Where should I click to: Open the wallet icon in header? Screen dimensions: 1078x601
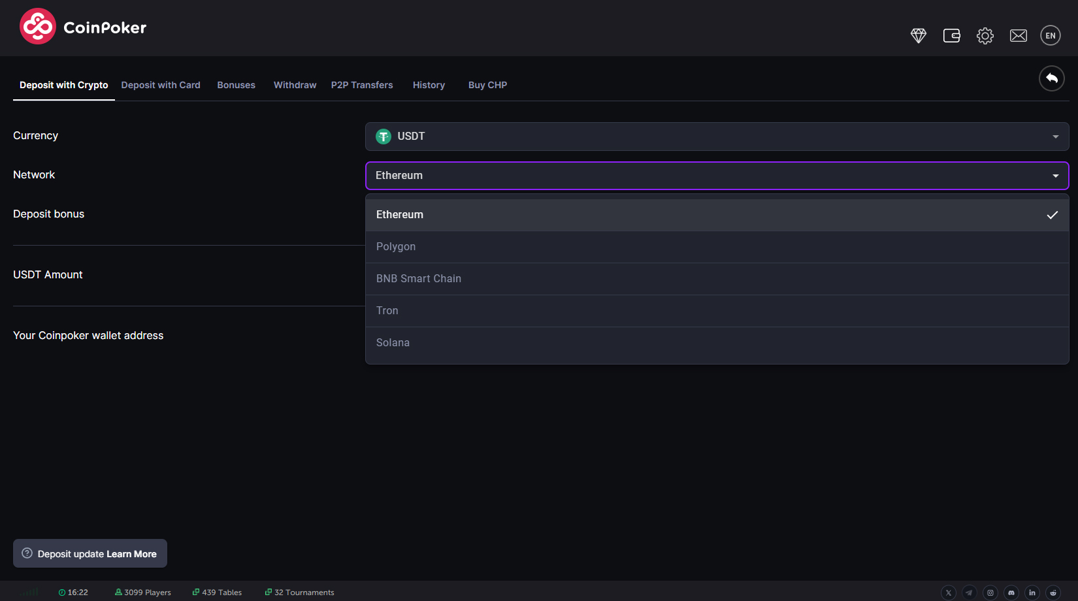[951, 36]
